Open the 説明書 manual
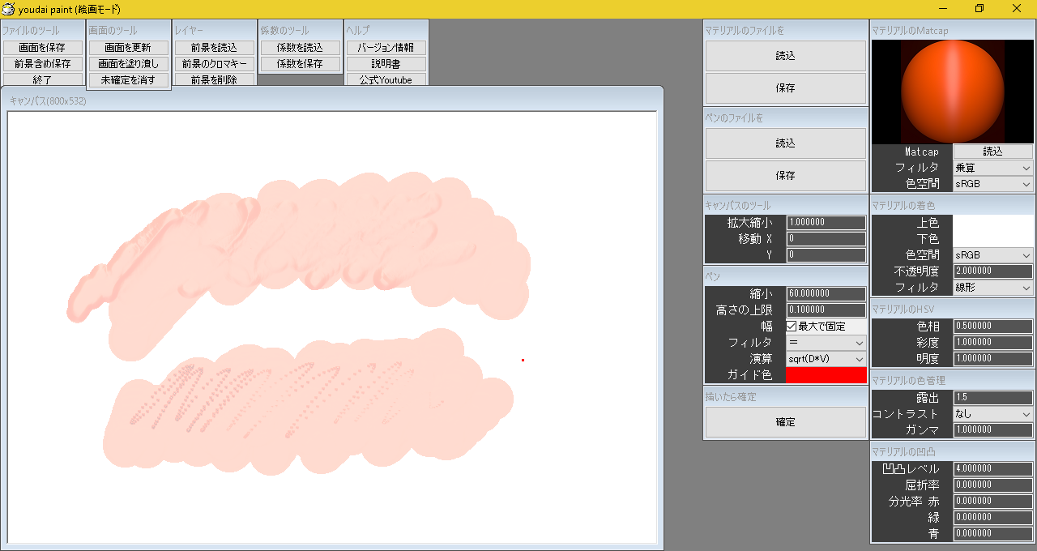Screen dimensions: 1037x551 [x=386, y=64]
